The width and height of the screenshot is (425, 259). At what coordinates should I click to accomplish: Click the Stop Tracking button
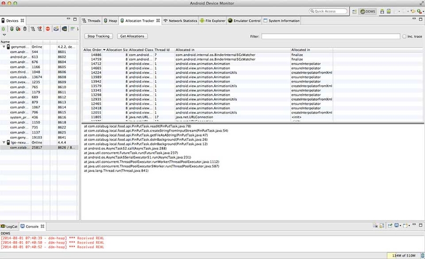[x=98, y=36]
